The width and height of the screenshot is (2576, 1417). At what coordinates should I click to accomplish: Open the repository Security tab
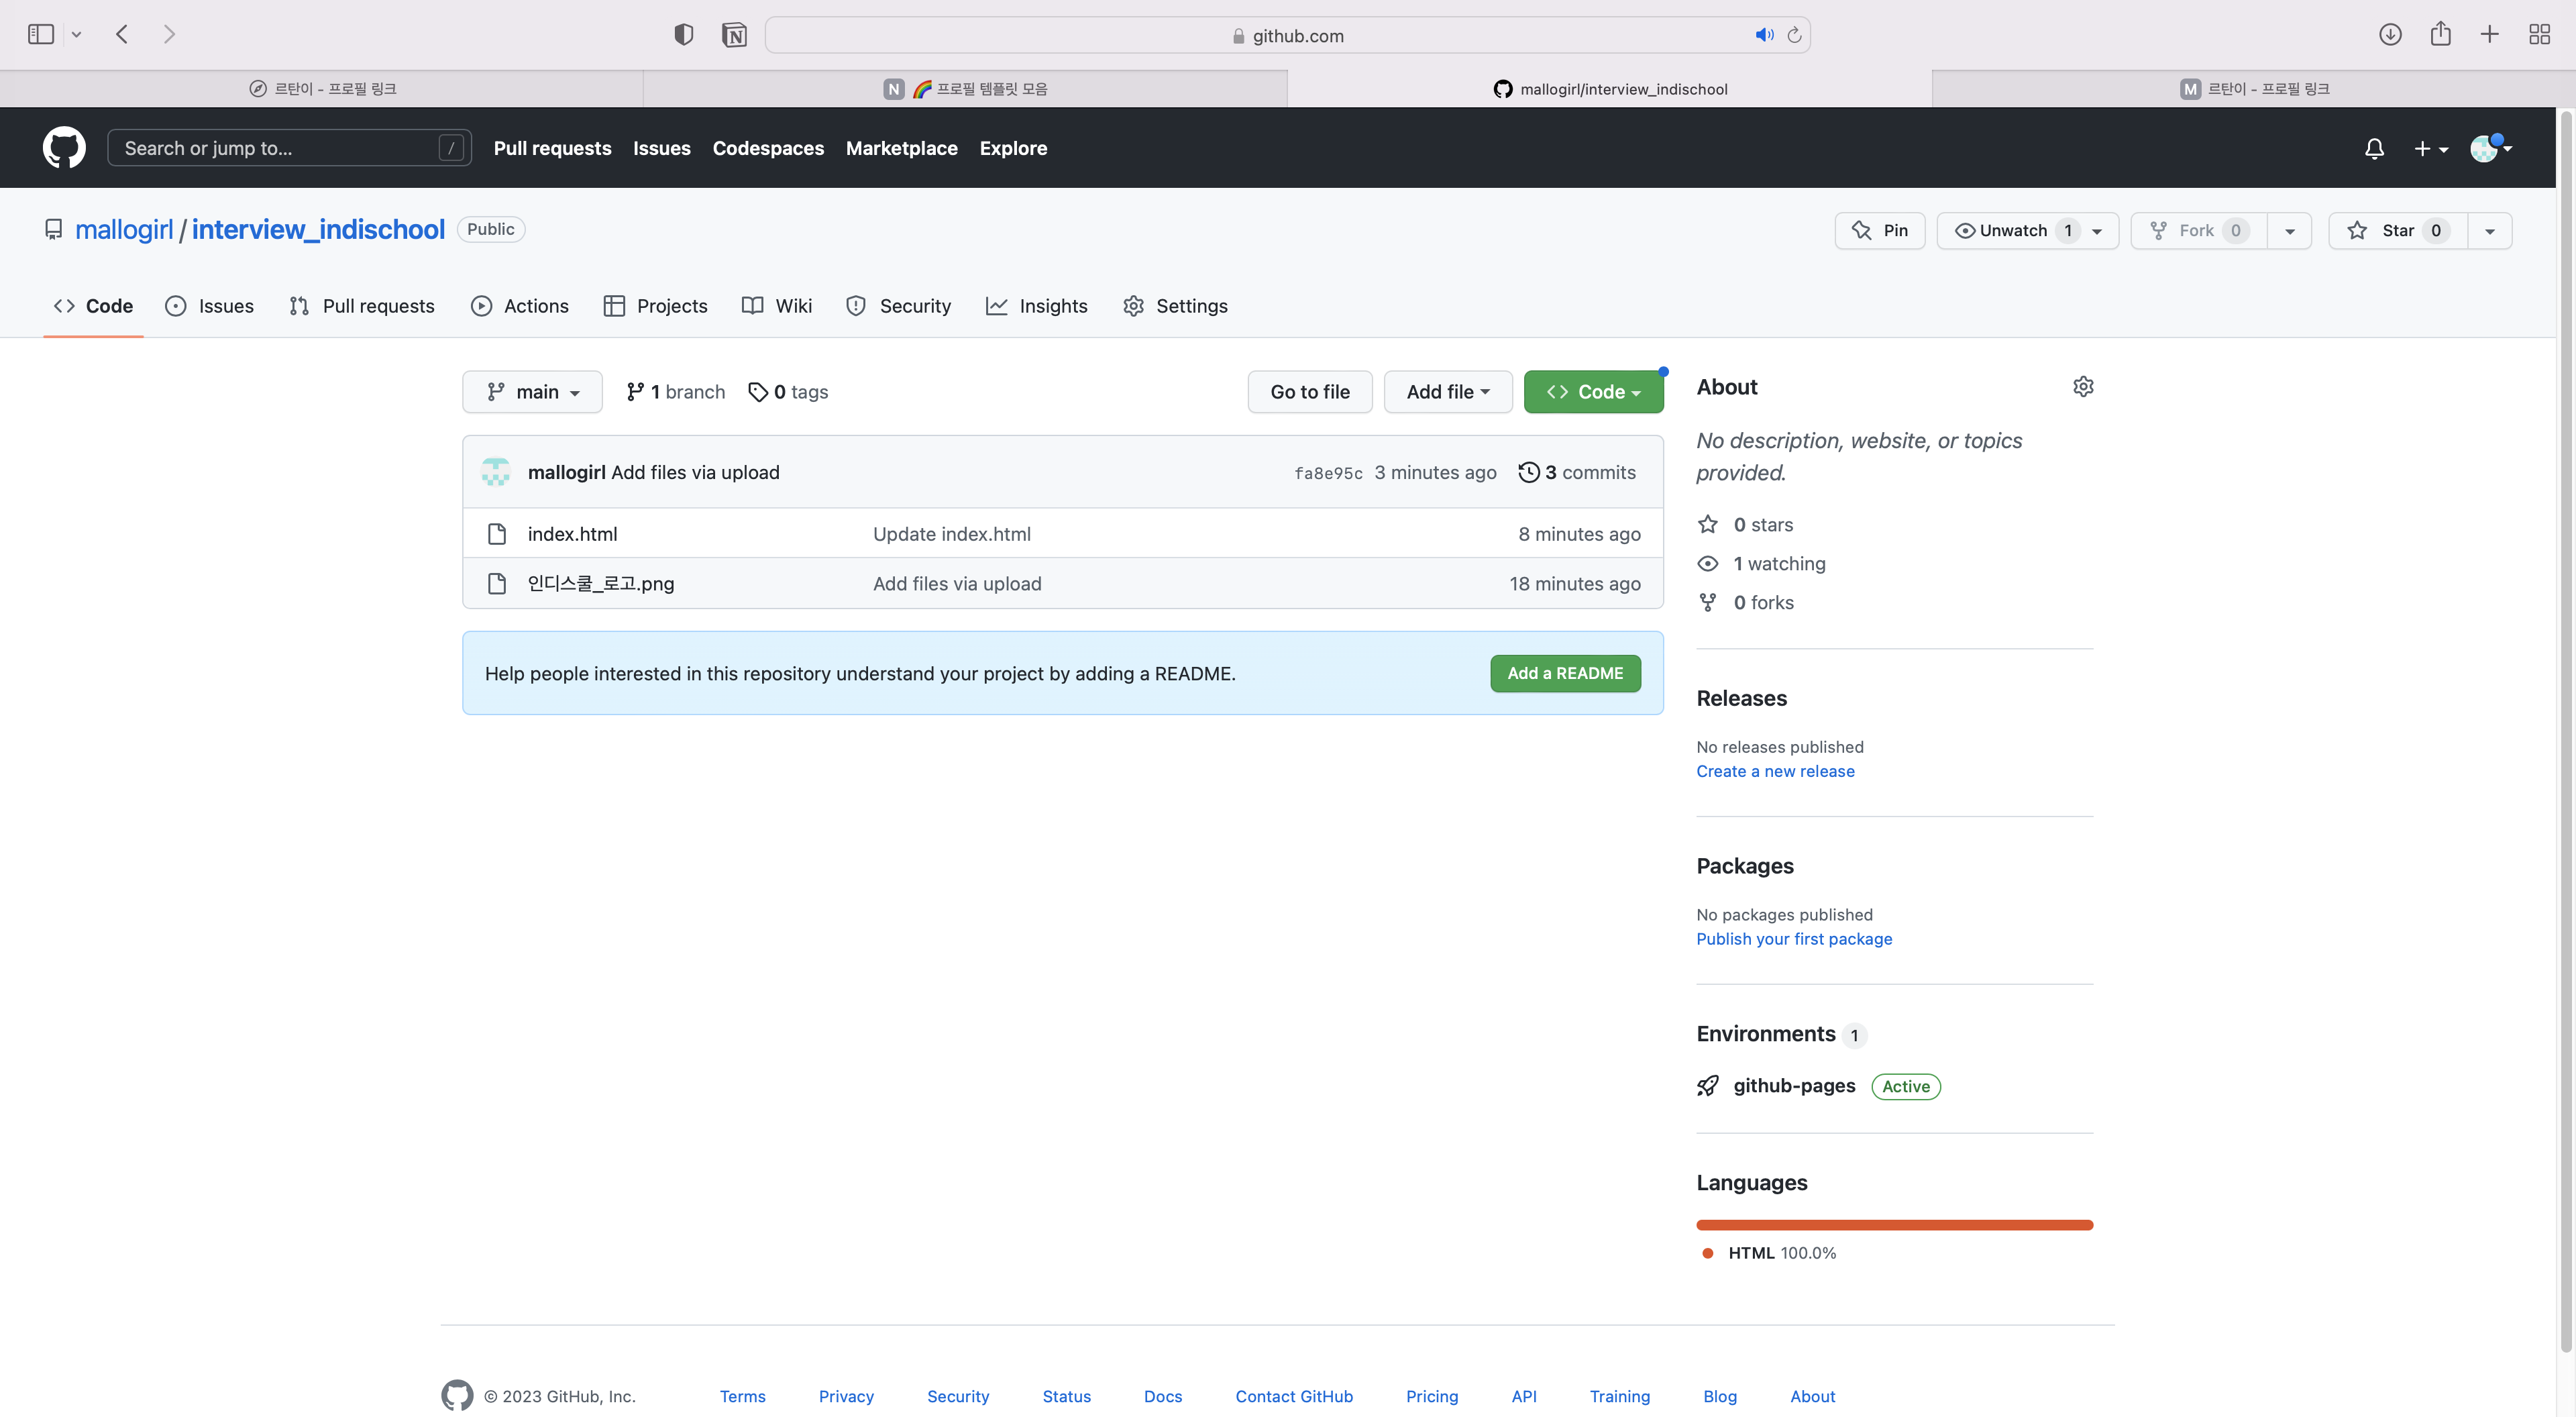(x=898, y=306)
